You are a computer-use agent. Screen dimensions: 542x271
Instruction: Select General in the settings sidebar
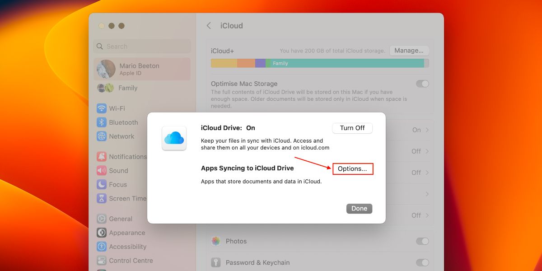pyautogui.click(x=101, y=219)
